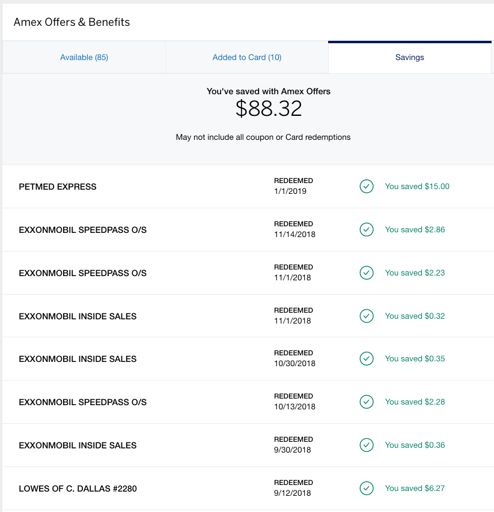This screenshot has width=494, height=512.
Task: Select the Savings tab
Action: pos(410,57)
